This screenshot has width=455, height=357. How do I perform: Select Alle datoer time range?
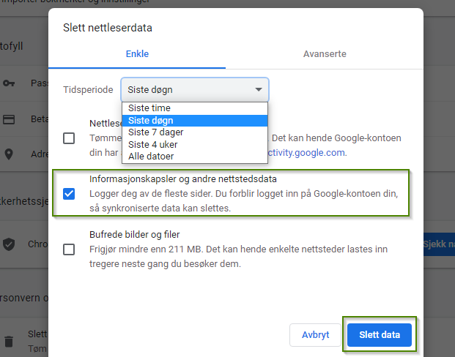point(152,157)
